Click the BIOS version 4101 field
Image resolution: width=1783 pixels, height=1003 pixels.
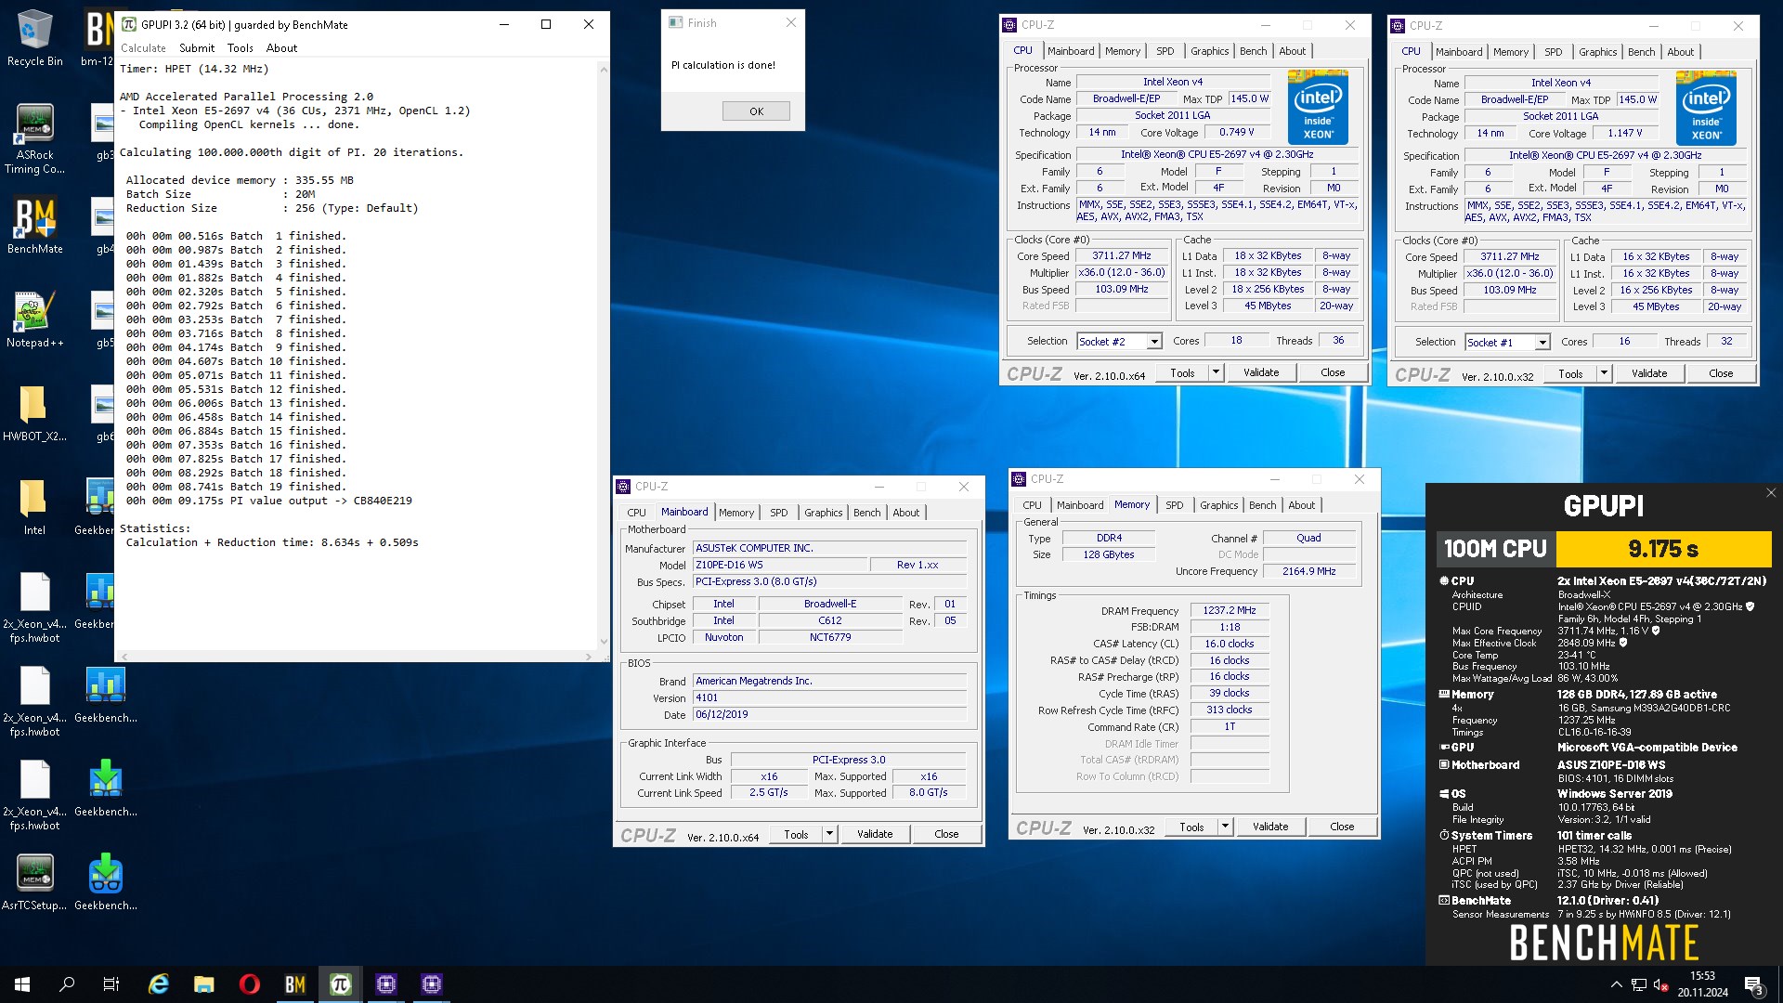pos(829,697)
